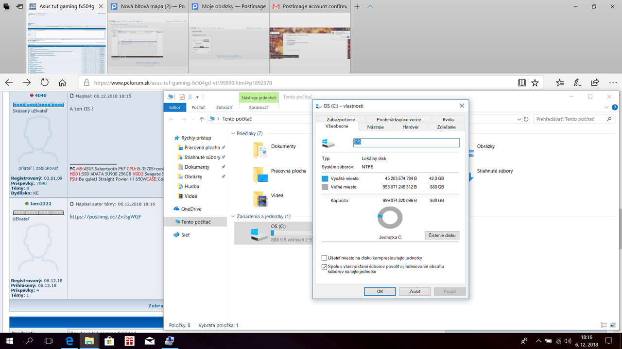Switch to Zabezpečenie tab in properties

(341, 119)
